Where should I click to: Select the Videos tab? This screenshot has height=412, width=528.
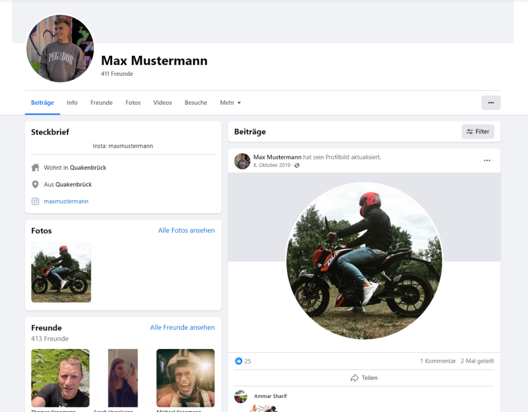pyautogui.click(x=162, y=103)
